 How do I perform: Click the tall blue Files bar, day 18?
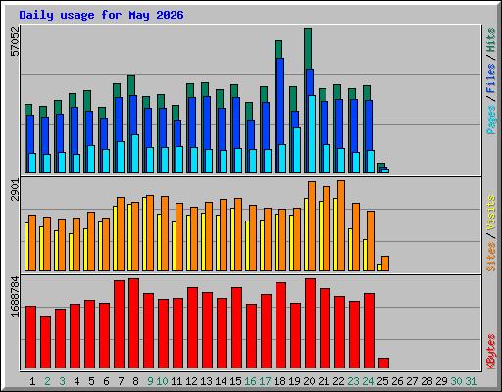(x=280, y=101)
